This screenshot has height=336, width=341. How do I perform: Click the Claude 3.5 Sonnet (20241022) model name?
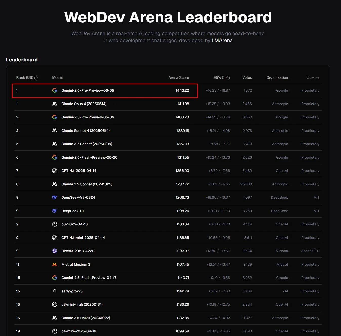[87, 184]
